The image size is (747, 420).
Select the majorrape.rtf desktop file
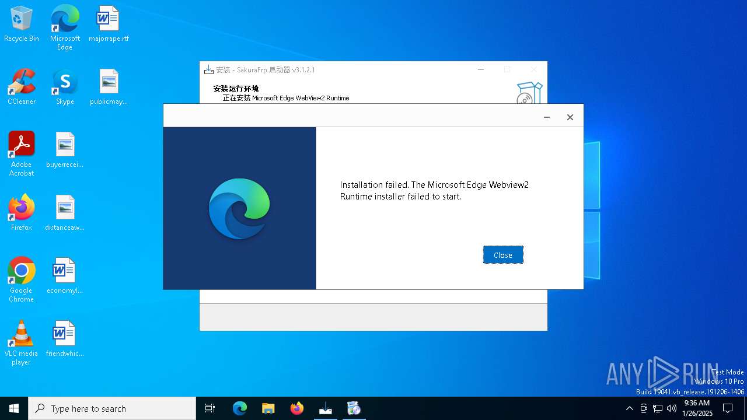pyautogui.click(x=109, y=24)
